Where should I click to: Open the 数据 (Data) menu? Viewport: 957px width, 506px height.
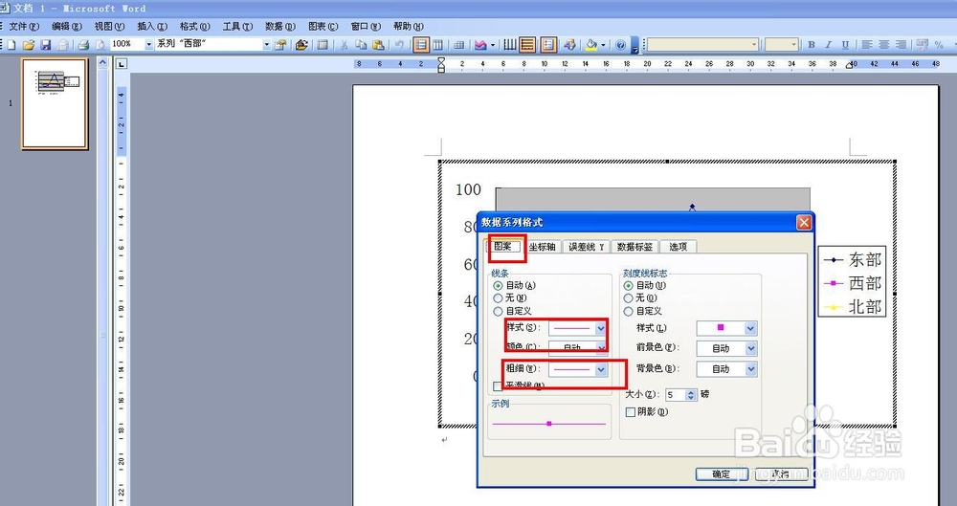[x=279, y=26]
